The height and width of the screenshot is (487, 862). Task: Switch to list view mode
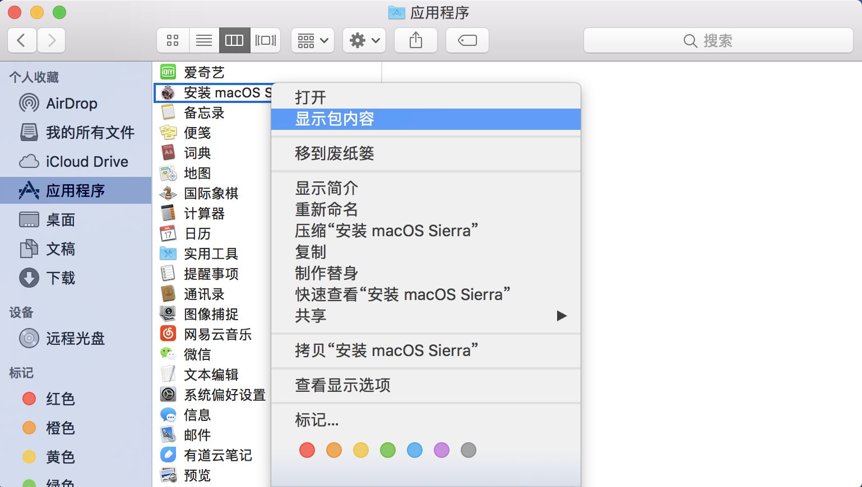[x=203, y=40]
